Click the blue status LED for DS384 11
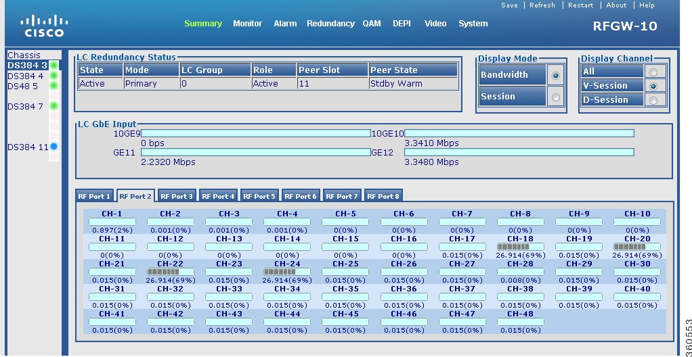The height and width of the screenshot is (357, 692). (x=54, y=146)
